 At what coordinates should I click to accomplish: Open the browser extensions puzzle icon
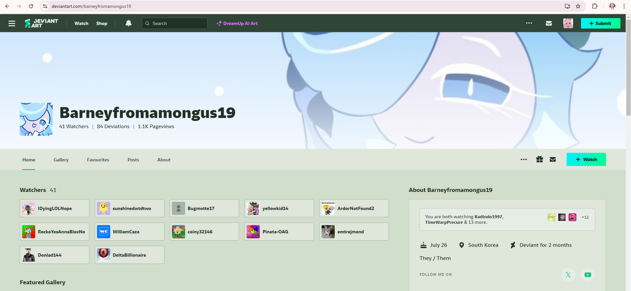pos(595,6)
